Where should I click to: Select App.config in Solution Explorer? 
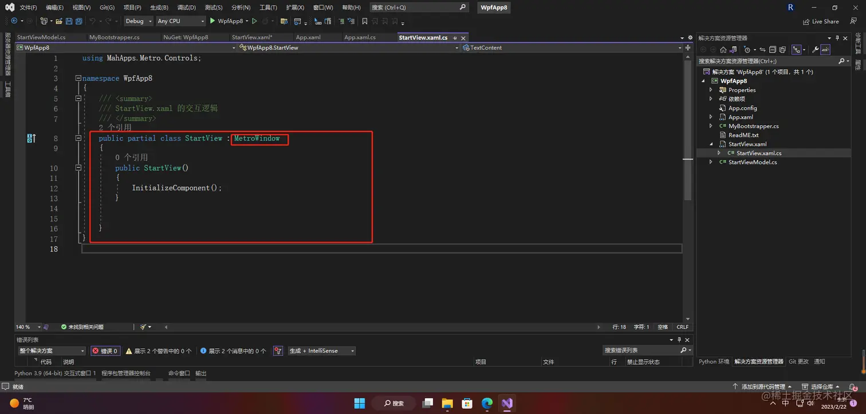click(742, 108)
